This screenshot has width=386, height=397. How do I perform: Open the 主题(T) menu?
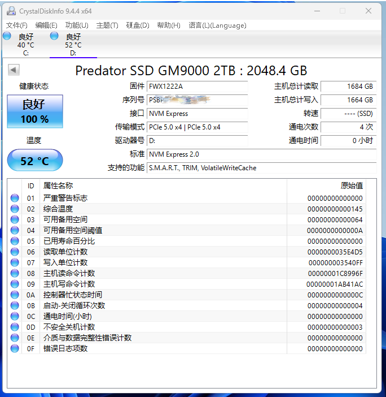[107, 25]
